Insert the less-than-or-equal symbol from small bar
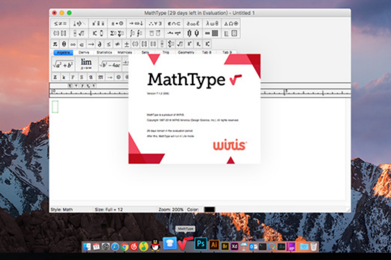 [x=109, y=44]
